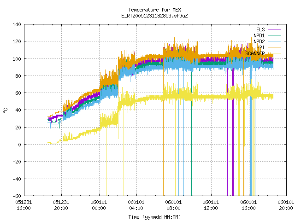
Task: Click the y-axis tick label 20
Action: point(18,128)
